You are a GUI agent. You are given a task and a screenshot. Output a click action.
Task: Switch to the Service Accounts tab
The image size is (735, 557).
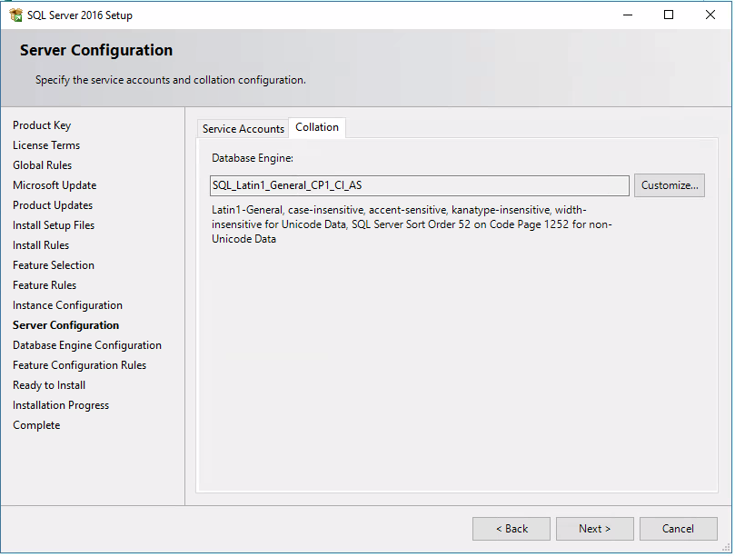242,128
